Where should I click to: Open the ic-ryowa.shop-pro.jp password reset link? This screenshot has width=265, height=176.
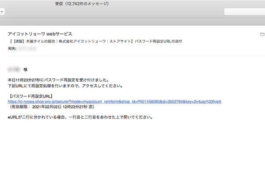coord(114,101)
